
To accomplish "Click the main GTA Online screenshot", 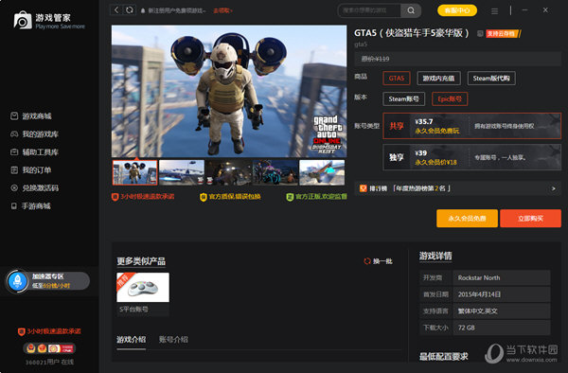I will (x=229, y=91).
